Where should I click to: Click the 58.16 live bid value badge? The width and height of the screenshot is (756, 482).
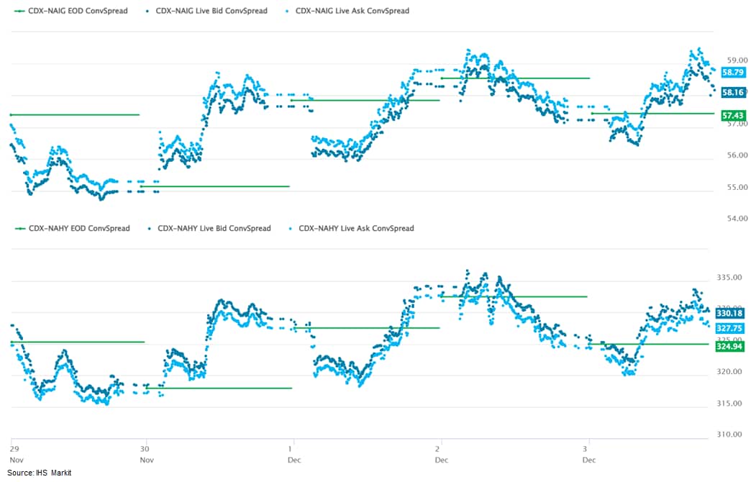coord(733,92)
